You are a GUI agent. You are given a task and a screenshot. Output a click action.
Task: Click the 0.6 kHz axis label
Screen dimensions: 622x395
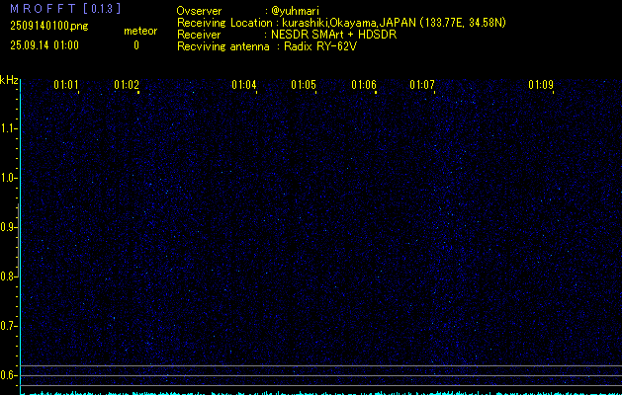pyautogui.click(x=8, y=375)
